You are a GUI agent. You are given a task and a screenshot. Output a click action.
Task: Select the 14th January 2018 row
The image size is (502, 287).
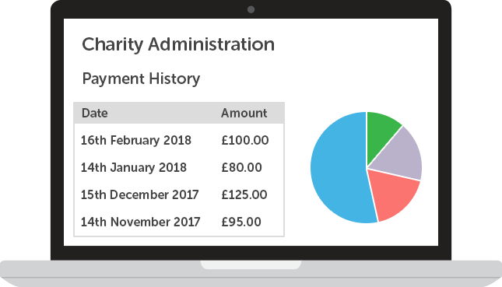pyautogui.click(x=179, y=168)
